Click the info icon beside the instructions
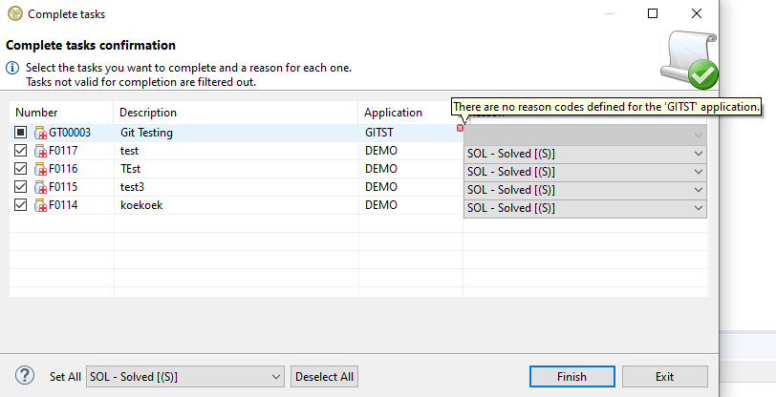This screenshot has height=397, width=776. [12, 69]
